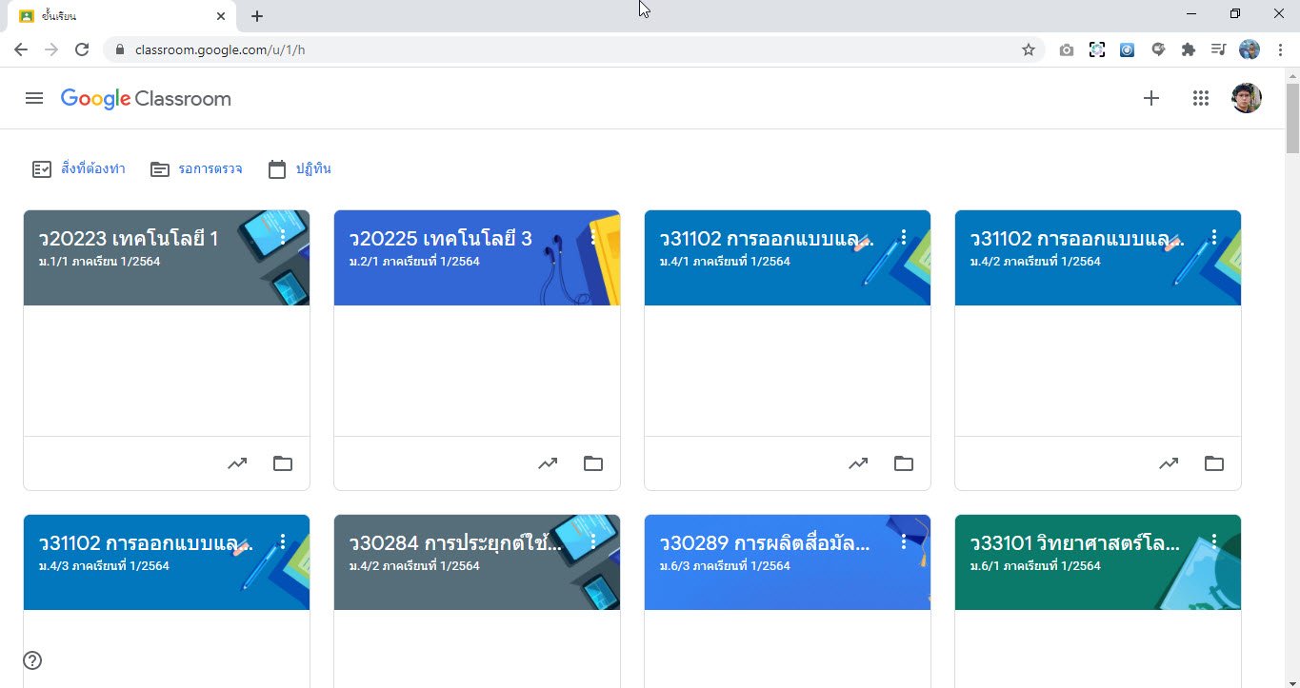Close the ชั้นเรียน browser tab
The image size is (1300, 688).
(221, 16)
